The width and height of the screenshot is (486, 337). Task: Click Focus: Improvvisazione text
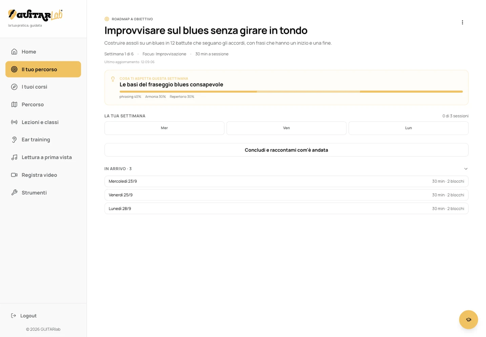[x=164, y=54]
